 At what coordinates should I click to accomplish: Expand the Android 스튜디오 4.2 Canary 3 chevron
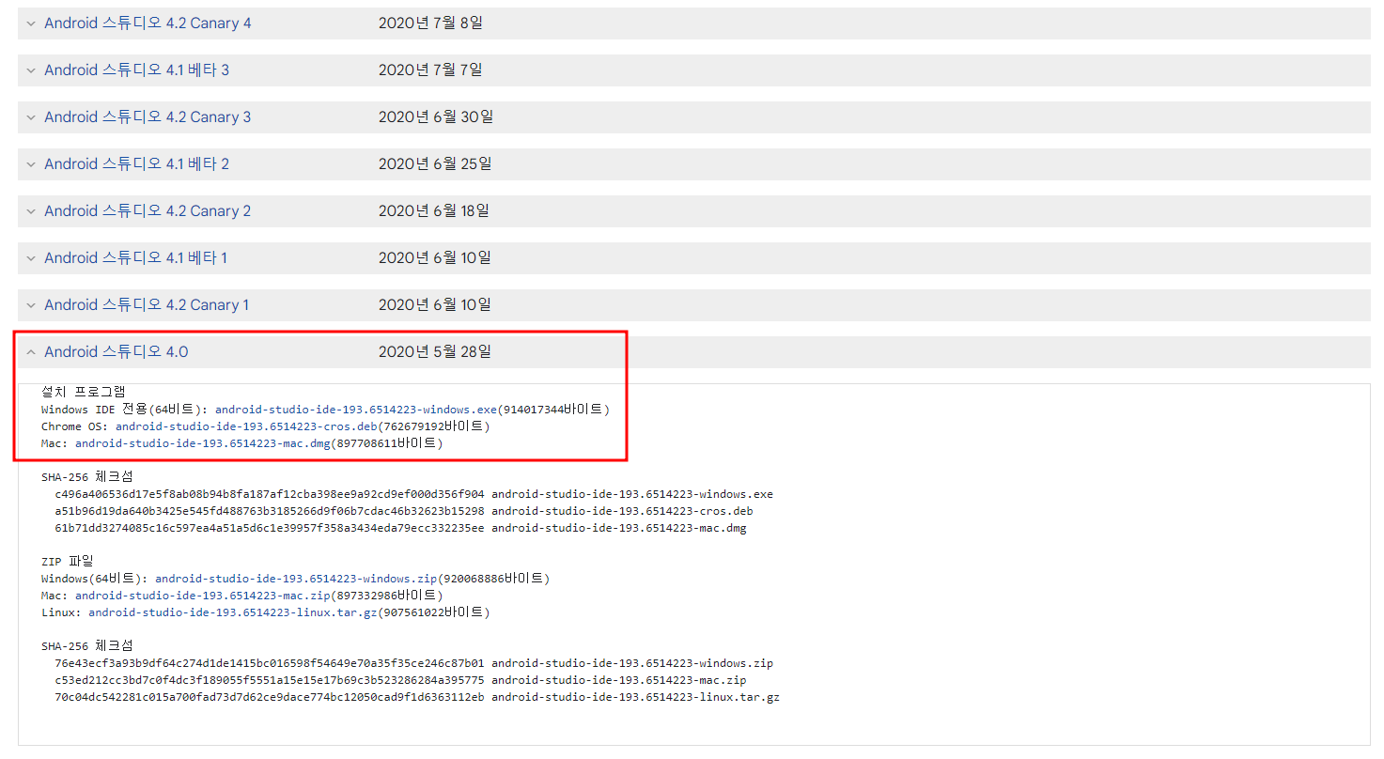(x=31, y=117)
